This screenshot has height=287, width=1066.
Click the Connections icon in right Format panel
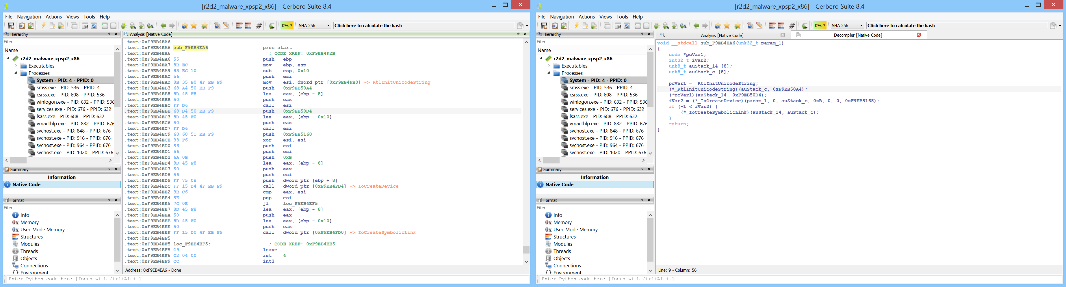click(548, 266)
